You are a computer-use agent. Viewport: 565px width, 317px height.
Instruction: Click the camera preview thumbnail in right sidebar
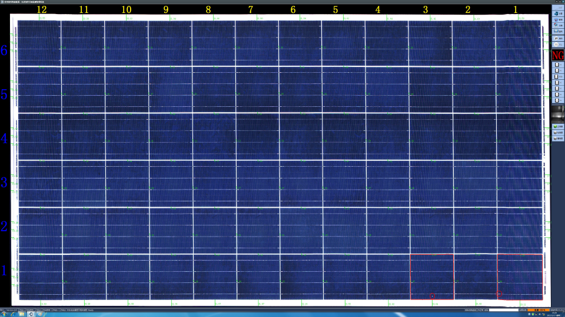557,112
